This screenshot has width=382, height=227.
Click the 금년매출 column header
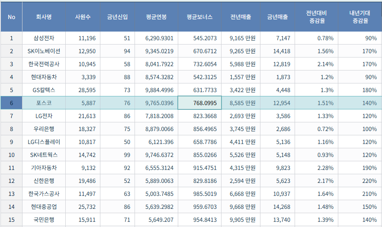point(277,17)
